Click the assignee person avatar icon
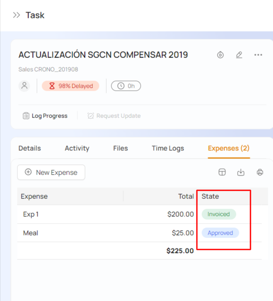Viewport: 273px width, 301px height. click(25, 86)
